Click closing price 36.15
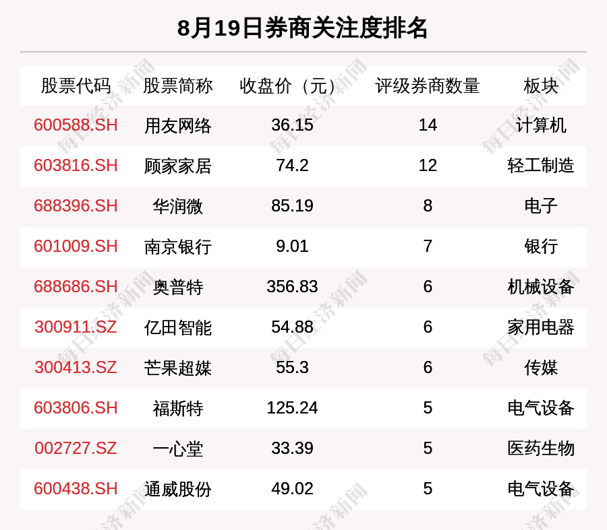 (x=292, y=125)
